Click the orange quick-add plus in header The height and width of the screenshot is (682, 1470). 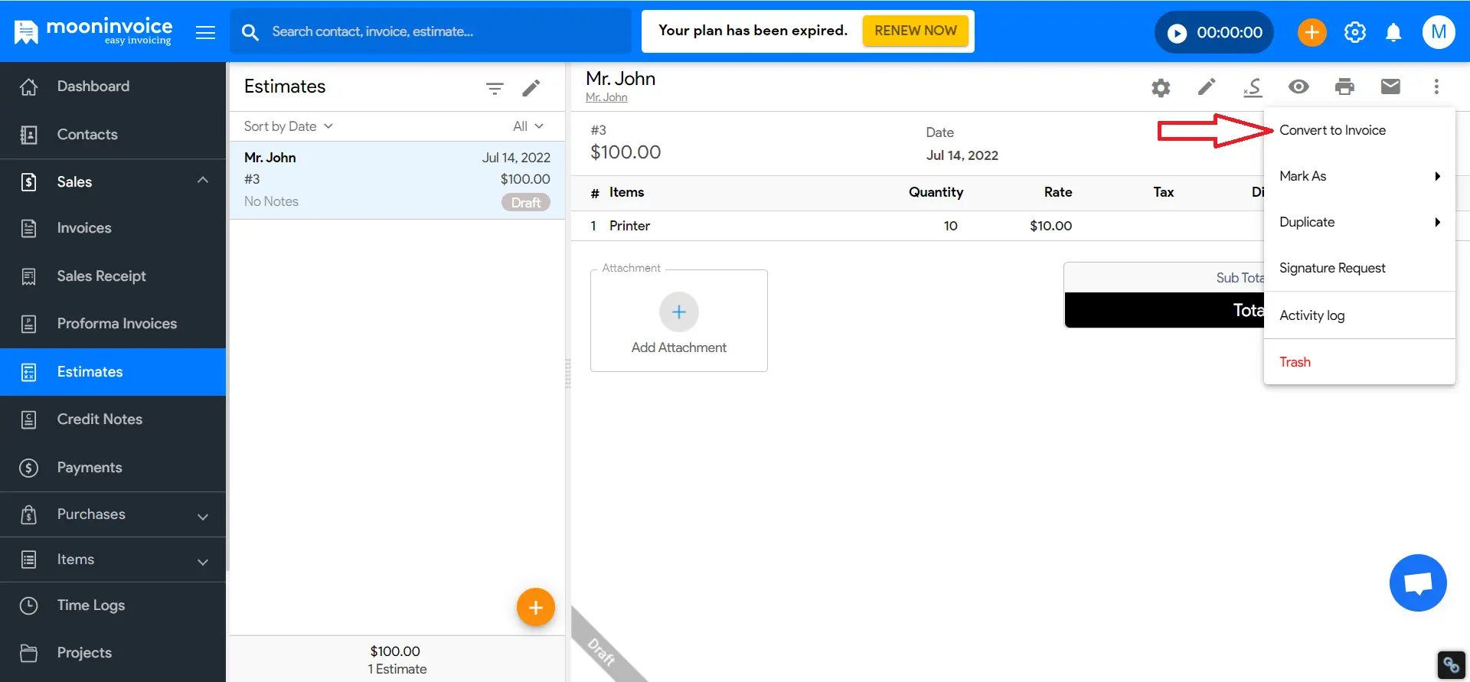tap(1312, 32)
